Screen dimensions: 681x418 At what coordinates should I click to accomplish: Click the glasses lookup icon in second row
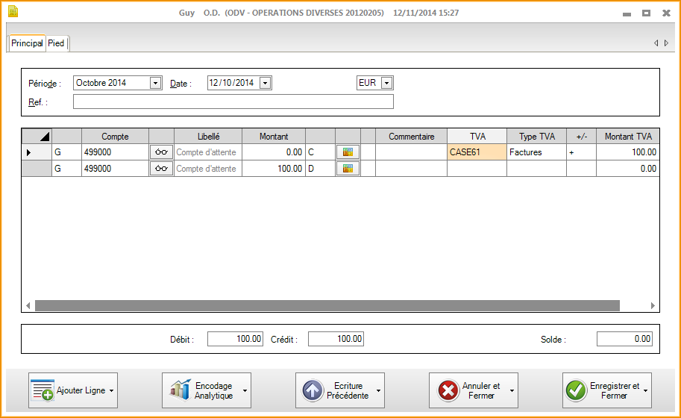(x=161, y=169)
